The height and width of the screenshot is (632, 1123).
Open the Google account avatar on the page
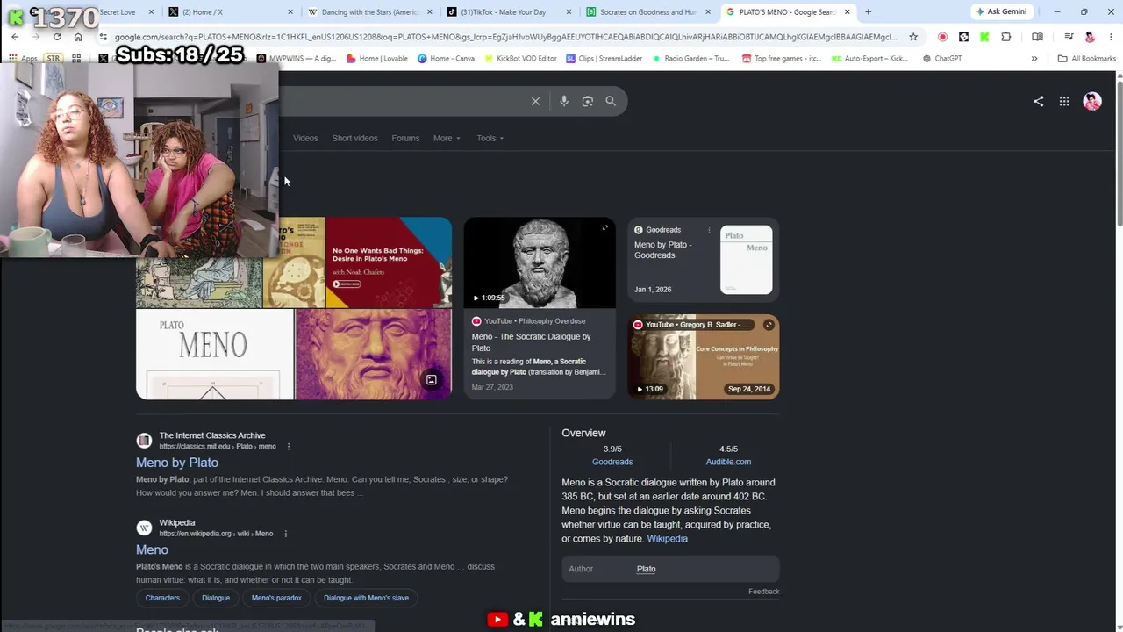(1092, 101)
